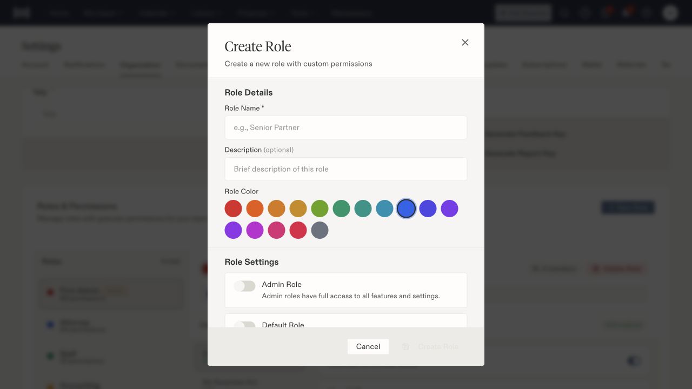Close the Create Role dialog
Screen dimensions: 692x389
click(465, 42)
